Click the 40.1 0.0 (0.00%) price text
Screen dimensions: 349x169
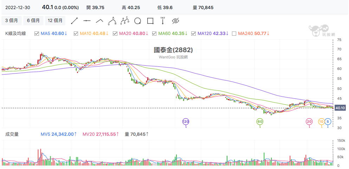[60, 8]
